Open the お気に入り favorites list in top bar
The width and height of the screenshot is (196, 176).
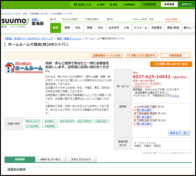point(83,5)
